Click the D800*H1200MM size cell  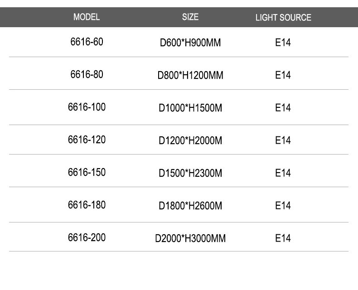(x=190, y=76)
